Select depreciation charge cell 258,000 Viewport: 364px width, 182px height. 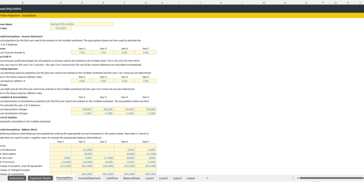[82, 109]
